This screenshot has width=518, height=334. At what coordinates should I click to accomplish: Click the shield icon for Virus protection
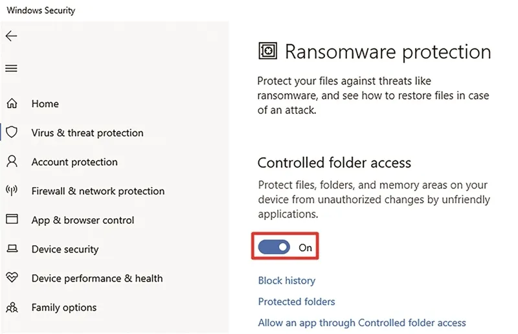pyautogui.click(x=12, y=132)
